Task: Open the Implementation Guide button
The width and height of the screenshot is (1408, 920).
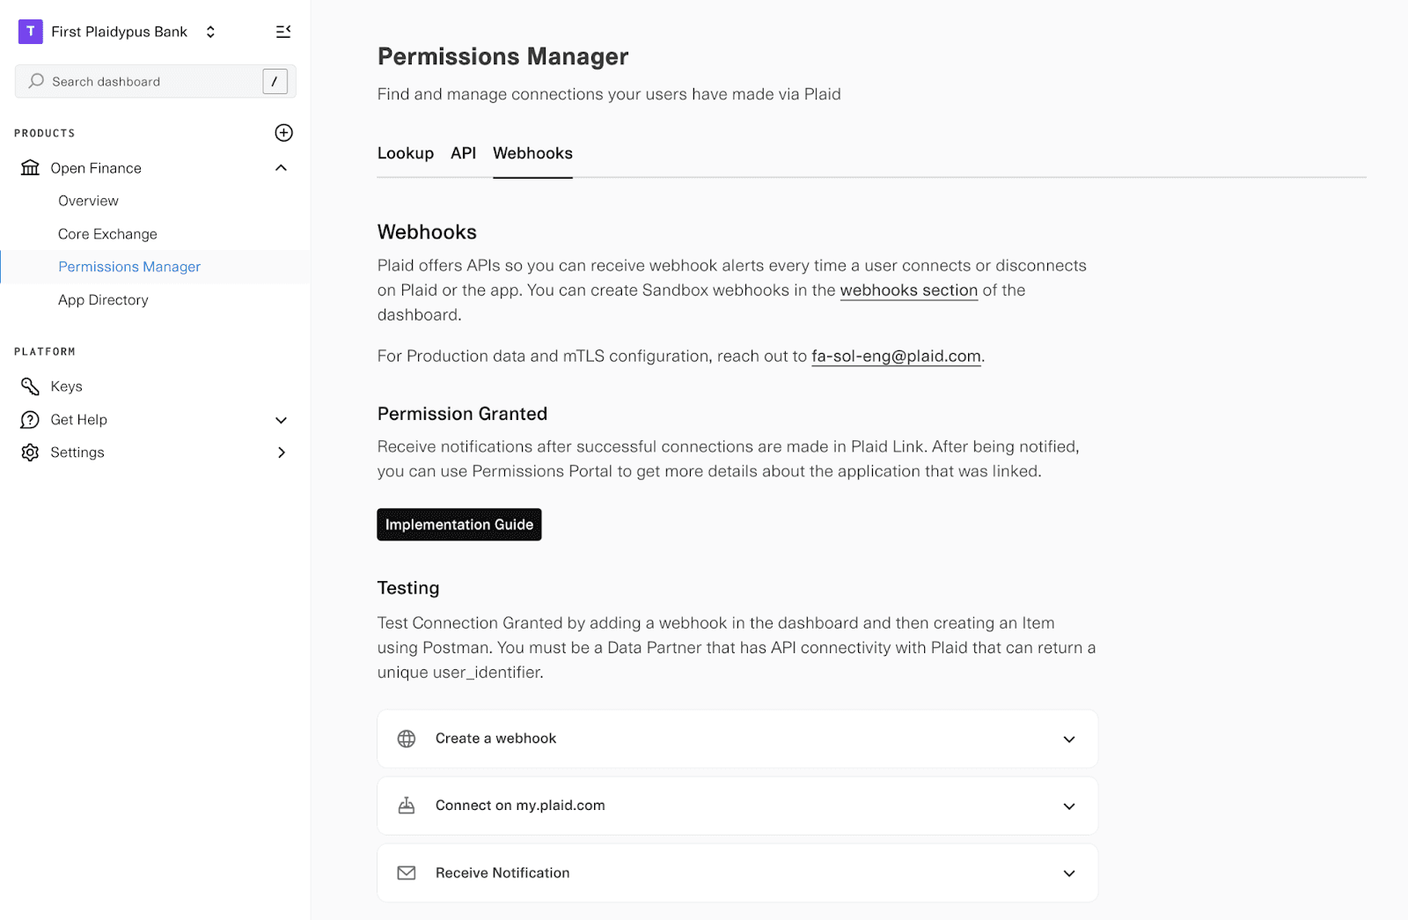Action: [459, 525]
